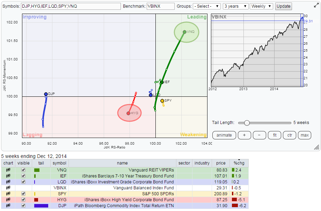This screenshot has width=321, height=211.
Task: Uncheck visibility for SPY
Action: [x=23, y=194]
